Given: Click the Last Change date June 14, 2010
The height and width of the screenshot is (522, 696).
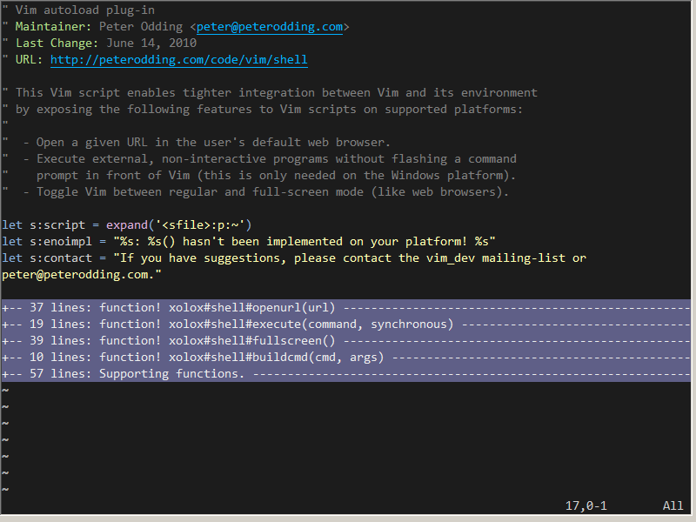Looking at the screenshot, I should click(151, 43).
